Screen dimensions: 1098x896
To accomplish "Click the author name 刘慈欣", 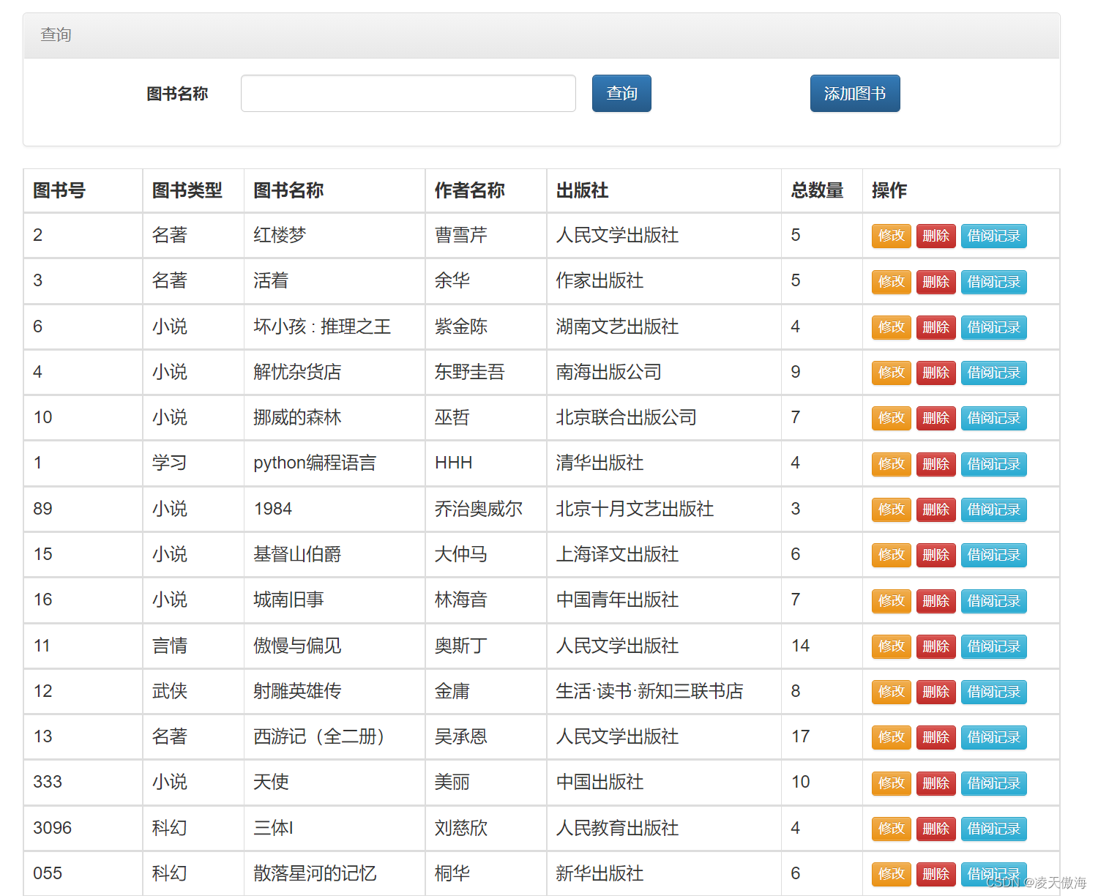I will [461, 828].
